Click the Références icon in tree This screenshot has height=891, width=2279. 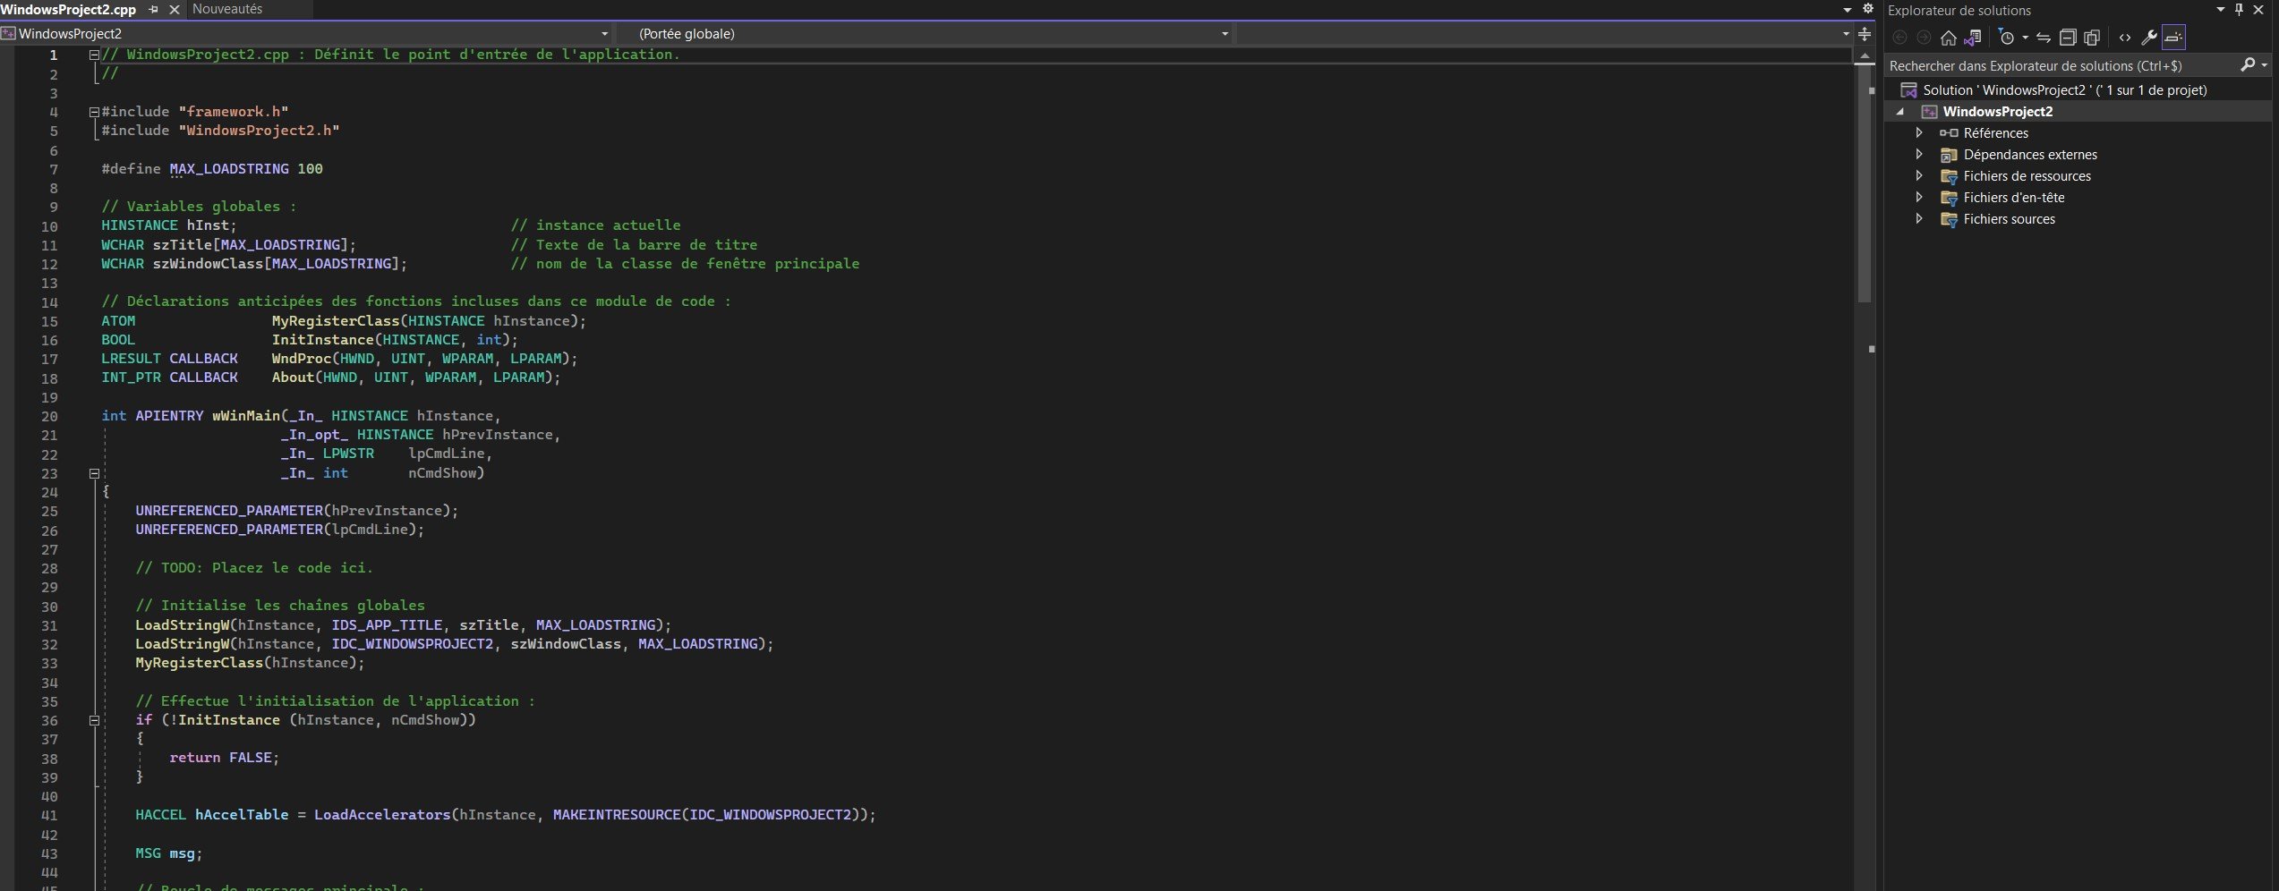(x=1949, y=133)
